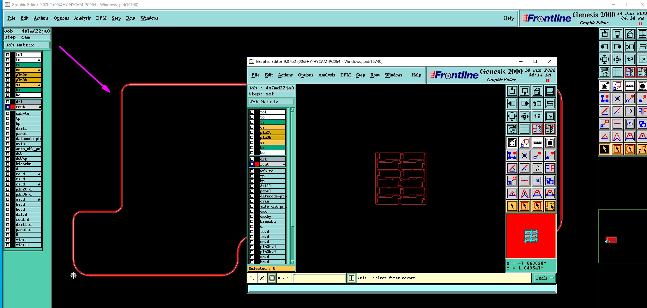The width and height of the screenshot is (647, 308).
Task: Open DFM menu in back window
Action: click(x=101, y=18)
